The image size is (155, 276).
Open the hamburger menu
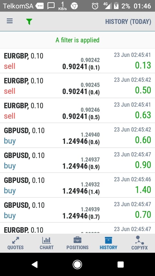[x=10, y=21]
